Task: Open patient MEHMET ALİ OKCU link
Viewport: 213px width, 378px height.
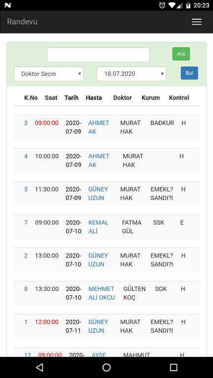Action: (x=102, y=293)
